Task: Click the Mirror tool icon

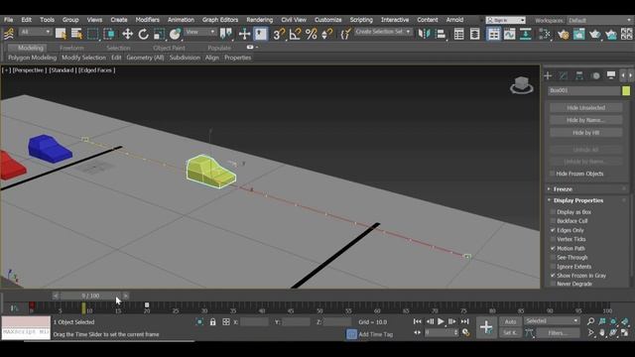Action: point(424,34)
